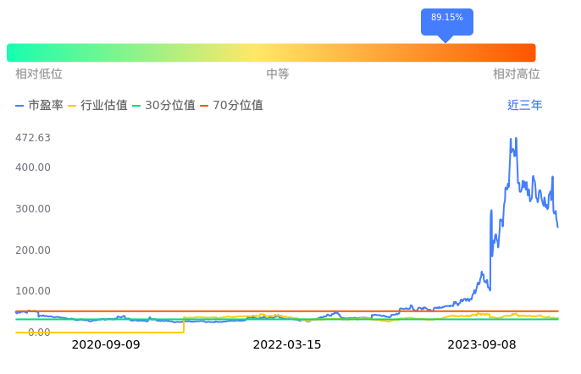The width and height of the screenshot is (581, 374).
Task: Click the 400.00 y-axis label
Action: (33, 168)
